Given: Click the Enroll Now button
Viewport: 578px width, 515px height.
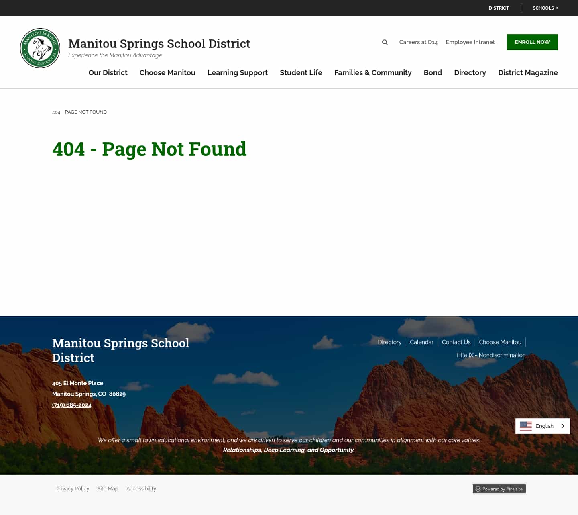Looking at the screenshot, I should tap(532, 42).
